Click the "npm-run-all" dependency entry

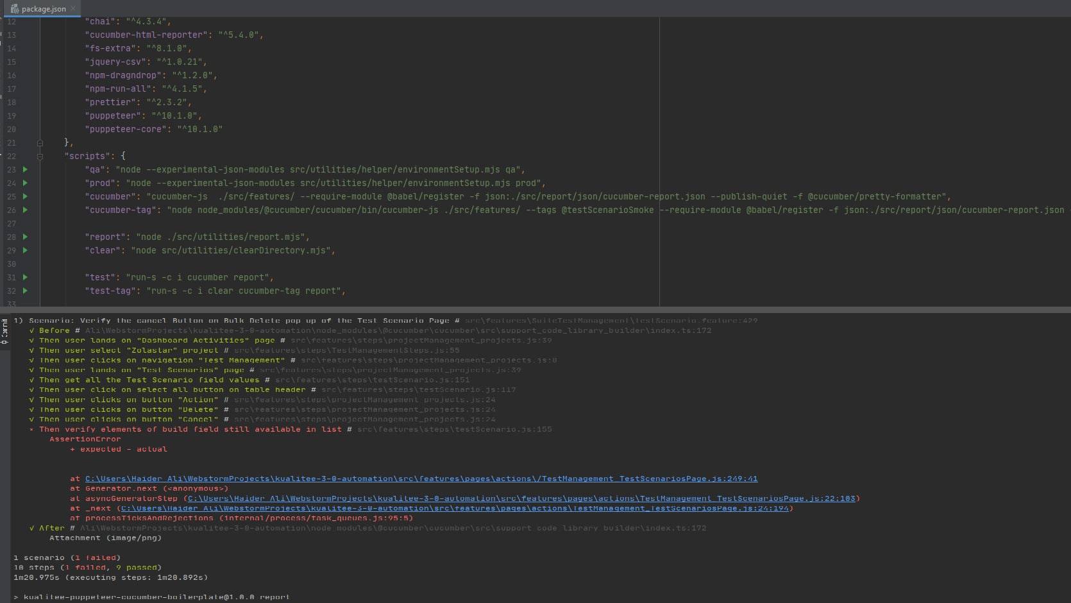click(x=146, y=89)
